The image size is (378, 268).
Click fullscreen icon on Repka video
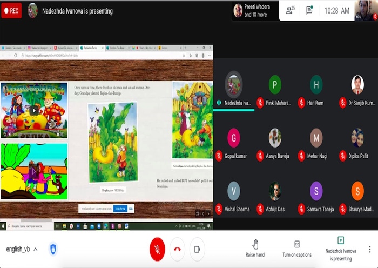pyautogui.click(x=63, y=135)
